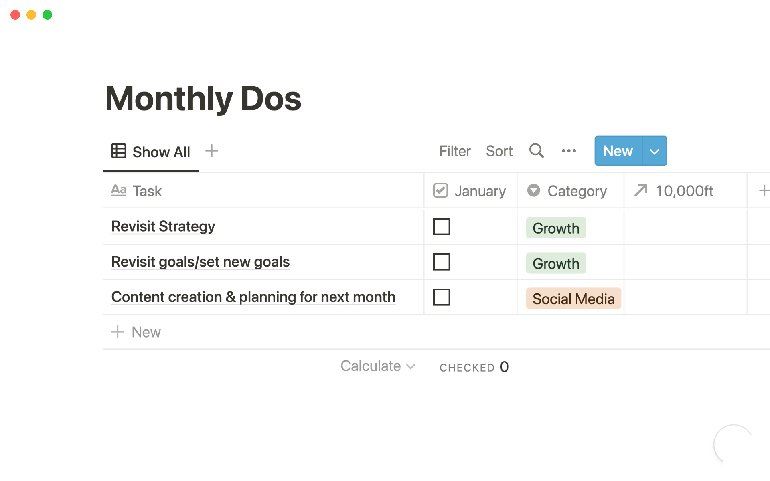Click the green Growth tag for Revisit Strategy
The height and width of the screenshot is (481, 770).
point(555,228)
